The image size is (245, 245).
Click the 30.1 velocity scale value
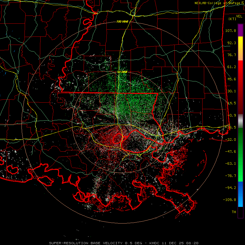(232, 91)
